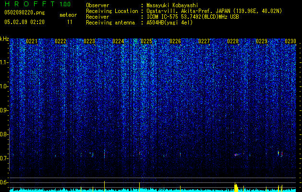
Task: Click the 0226 time marker
Action: (x=175, y=41)
